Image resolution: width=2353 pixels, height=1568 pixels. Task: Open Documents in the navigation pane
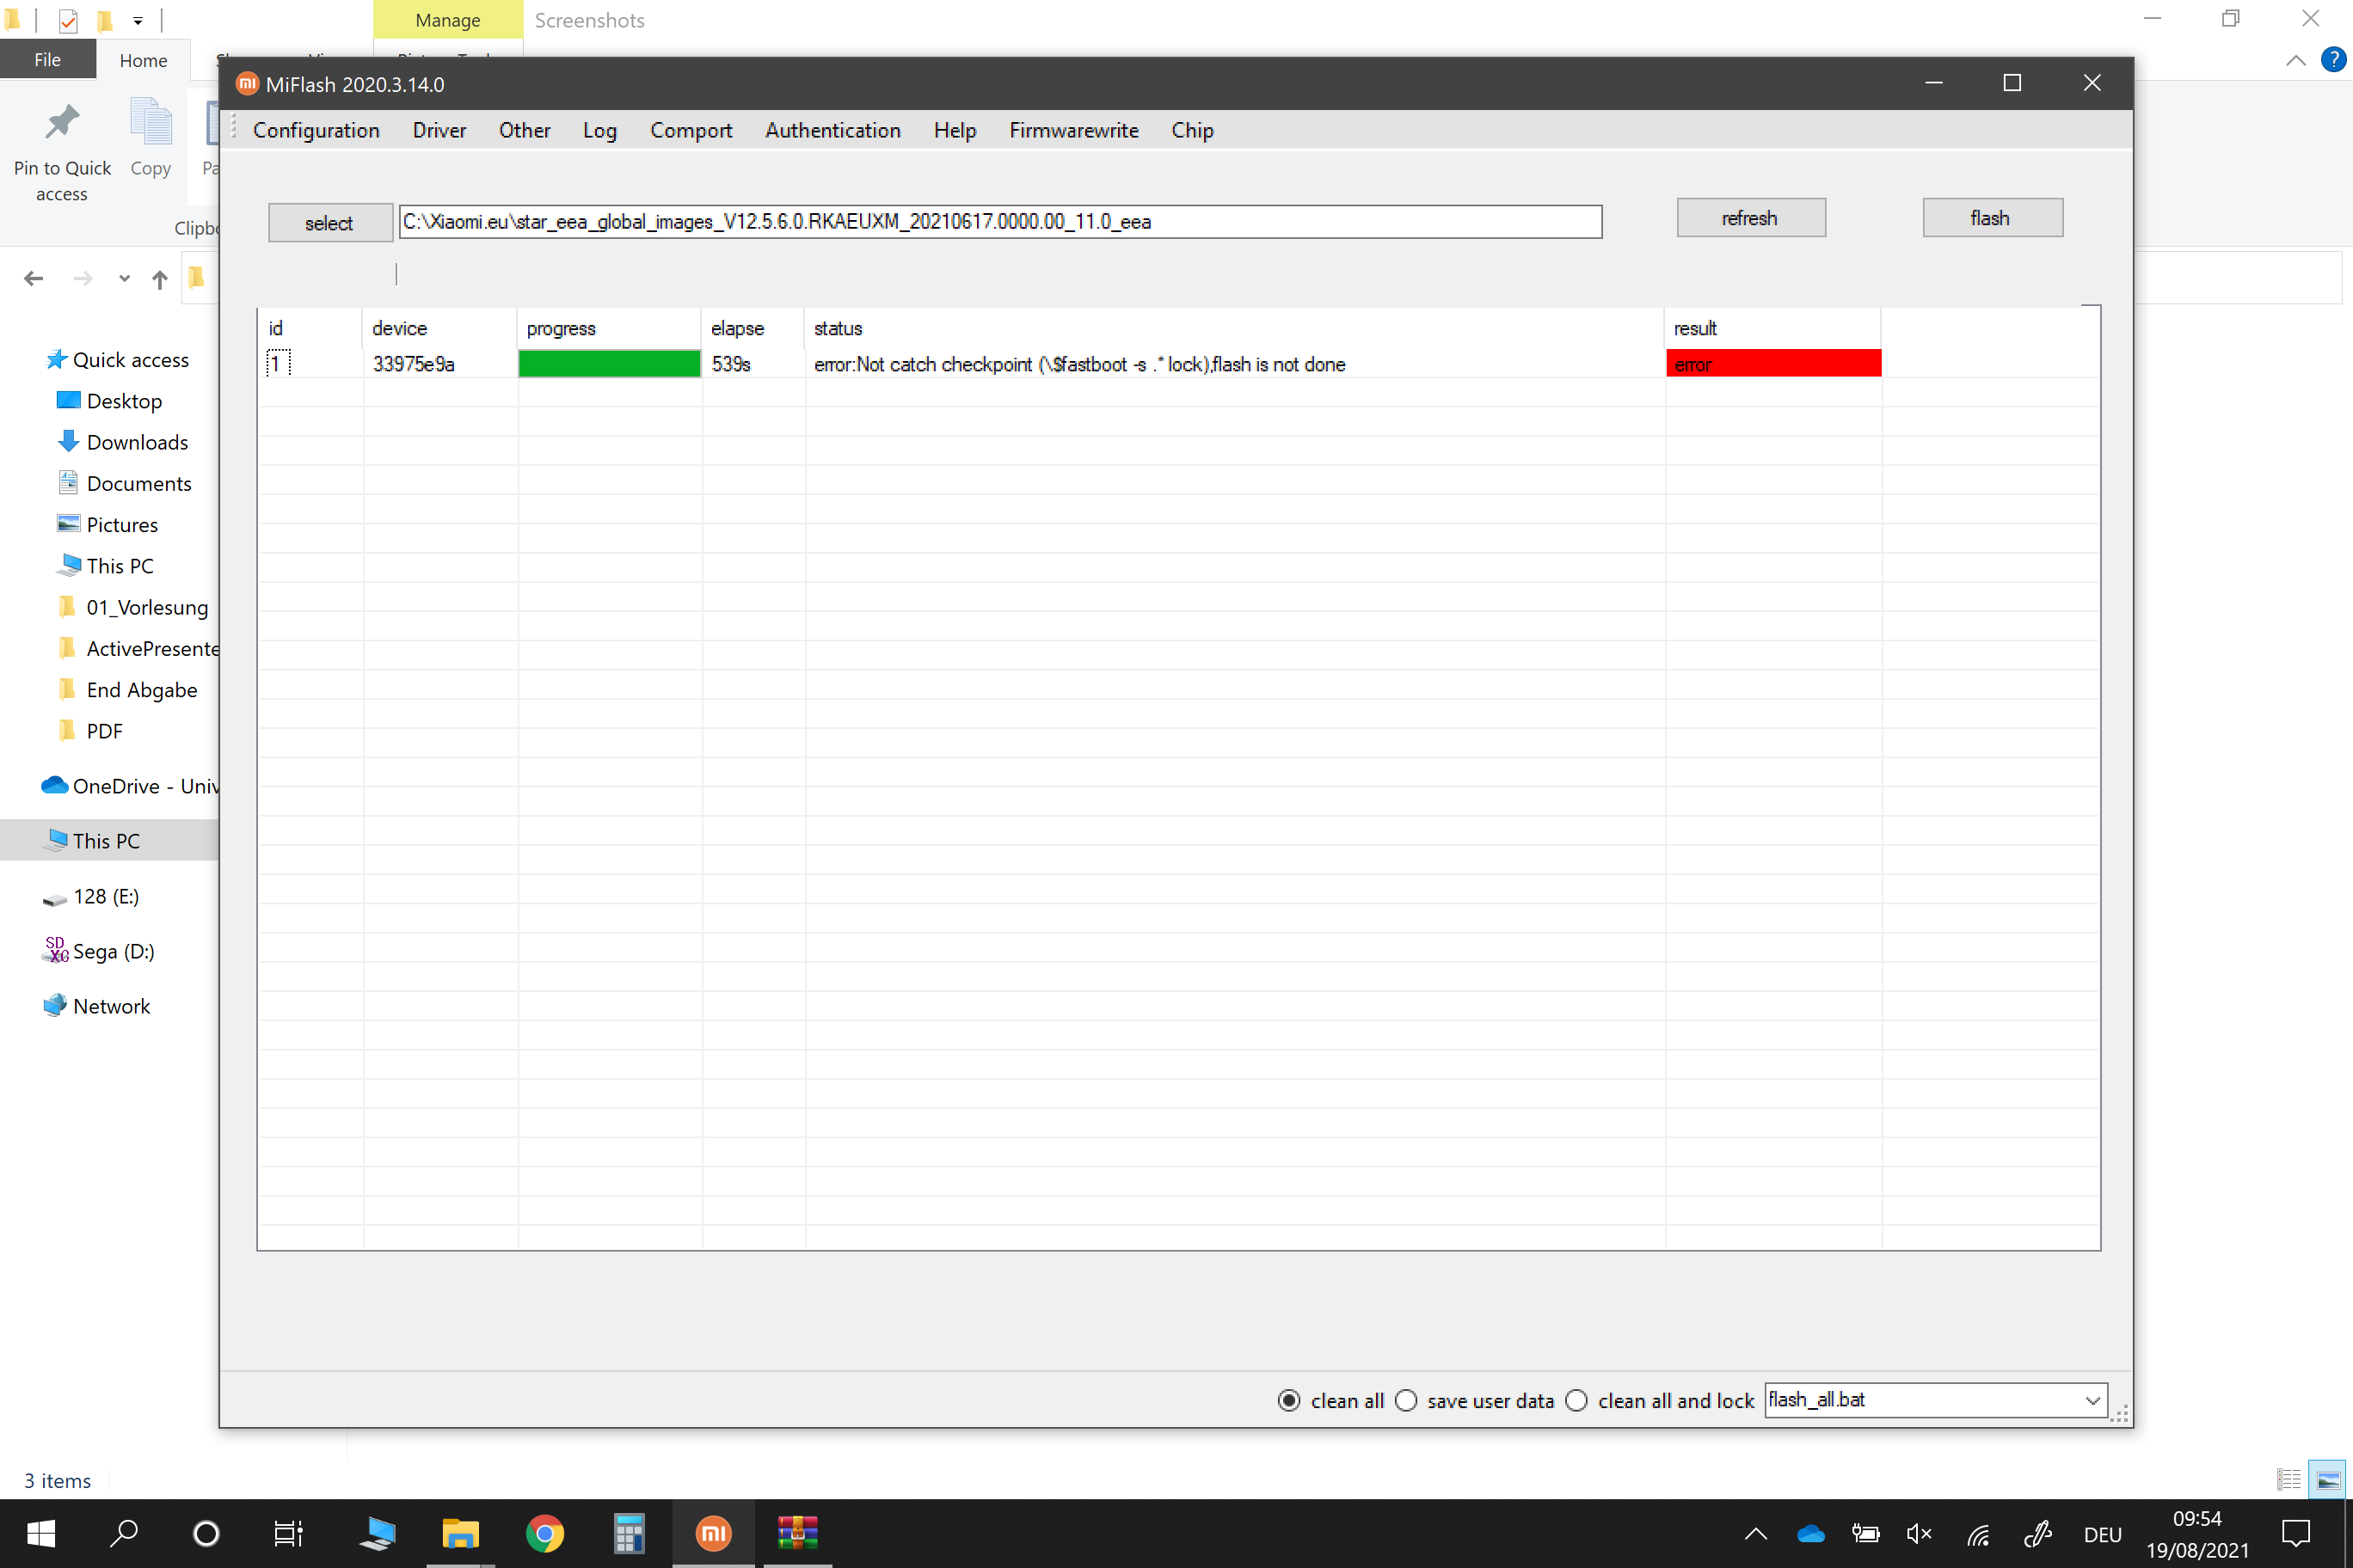pyautogui.click(x=138, y=483)
